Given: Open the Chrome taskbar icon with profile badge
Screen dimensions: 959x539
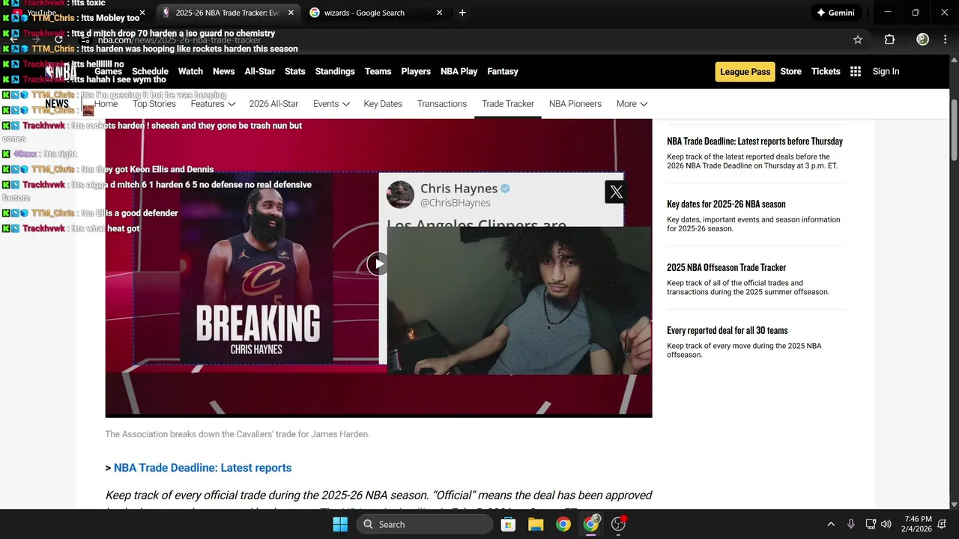Looking at the screenshot, I should pos(591,523).
